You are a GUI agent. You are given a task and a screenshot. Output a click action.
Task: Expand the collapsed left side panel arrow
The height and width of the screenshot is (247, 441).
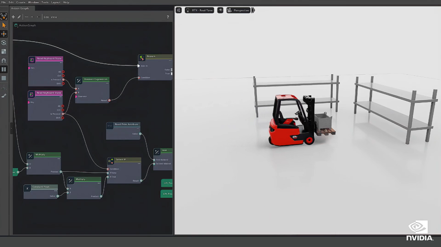tap(11, 128)
